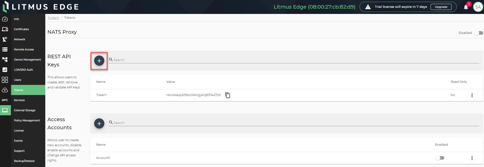Open the devices icon in the left rail
484x167 pixels.
[x=5, y=29]
